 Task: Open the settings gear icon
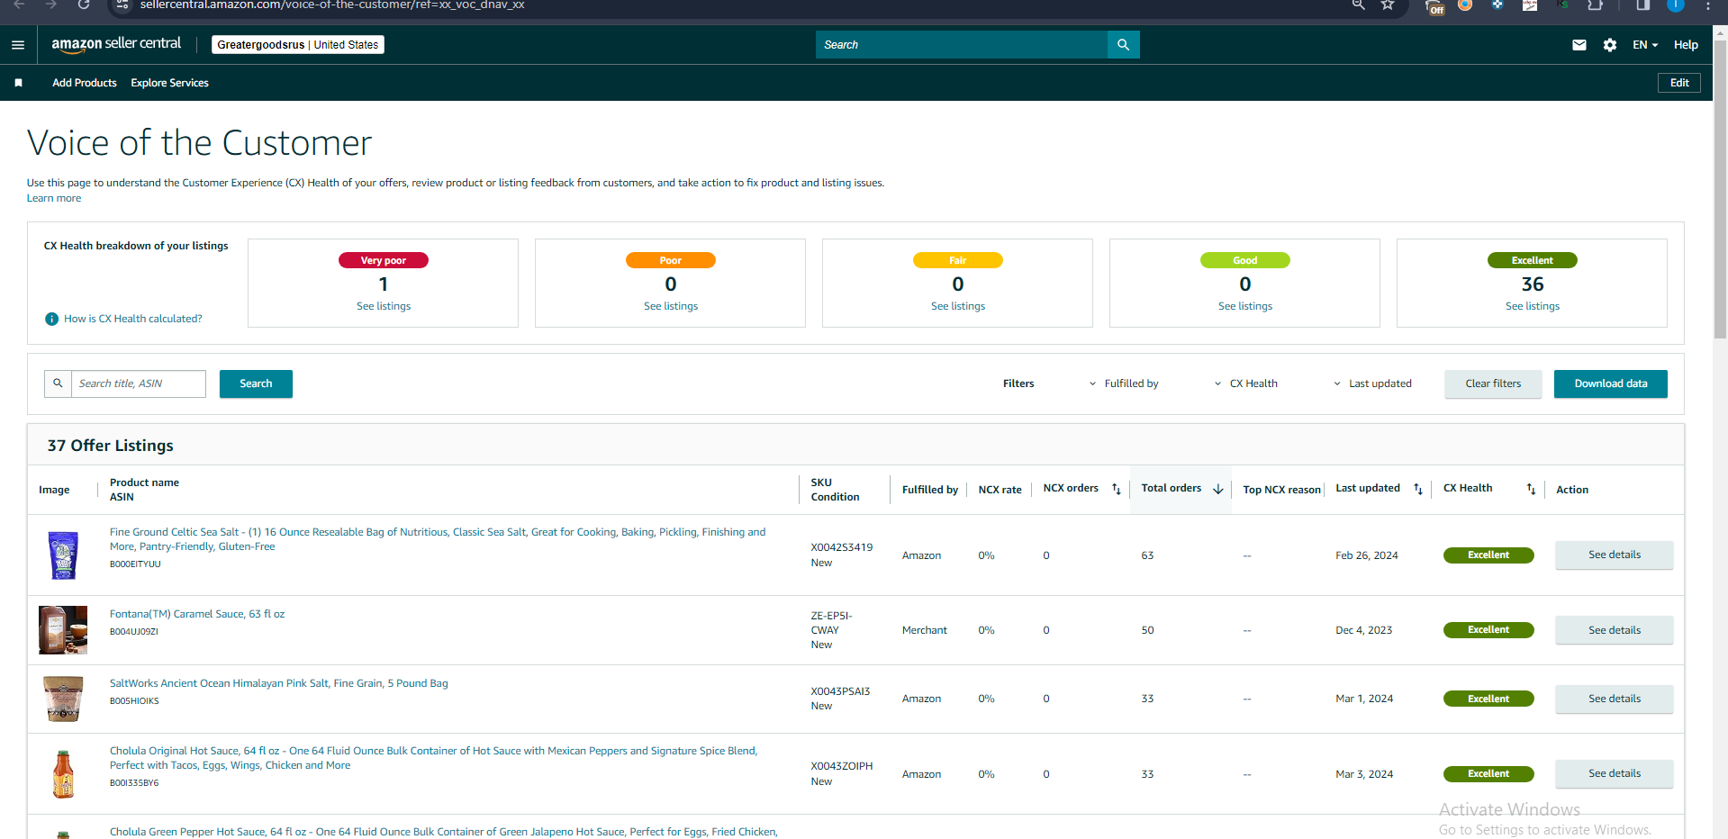pos(1610,45)
